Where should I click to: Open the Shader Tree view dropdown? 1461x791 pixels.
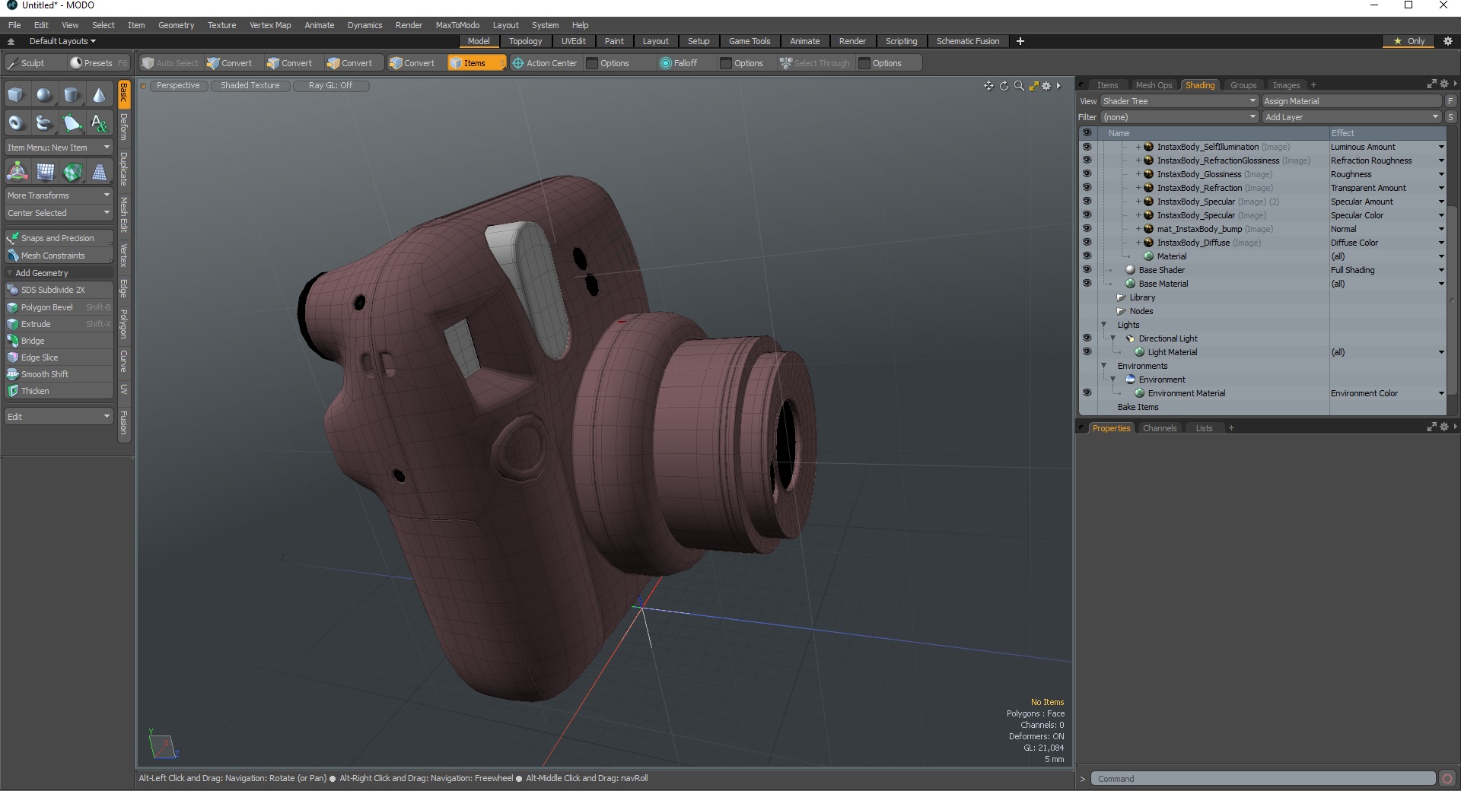1179,101
